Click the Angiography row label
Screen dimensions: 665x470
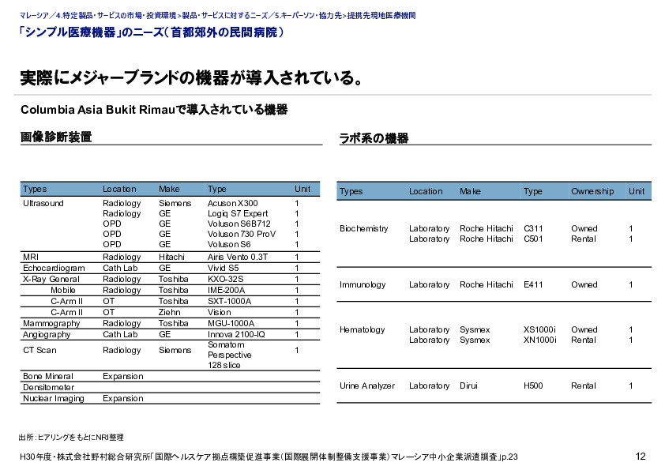47,334
